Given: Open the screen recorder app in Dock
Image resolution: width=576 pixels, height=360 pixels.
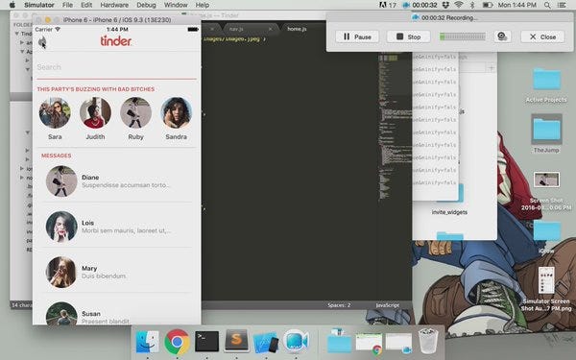Looking at the screenshot, I should [296, 341].
